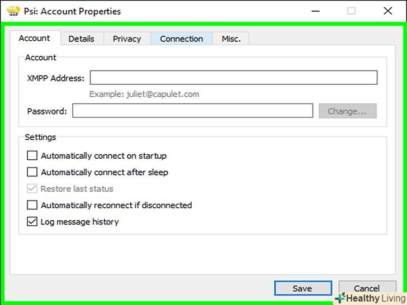Open the Details tab
Screen dimensions: 407x305
point(82,39)
